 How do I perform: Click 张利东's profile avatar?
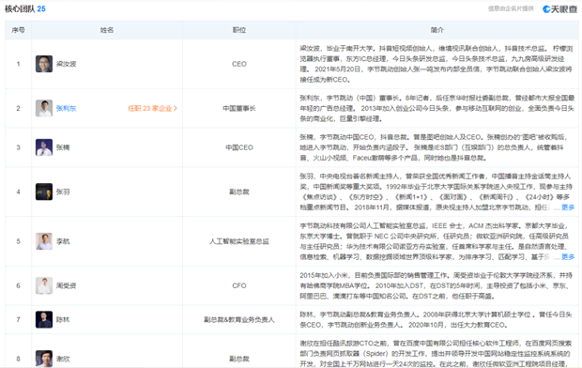44,108
